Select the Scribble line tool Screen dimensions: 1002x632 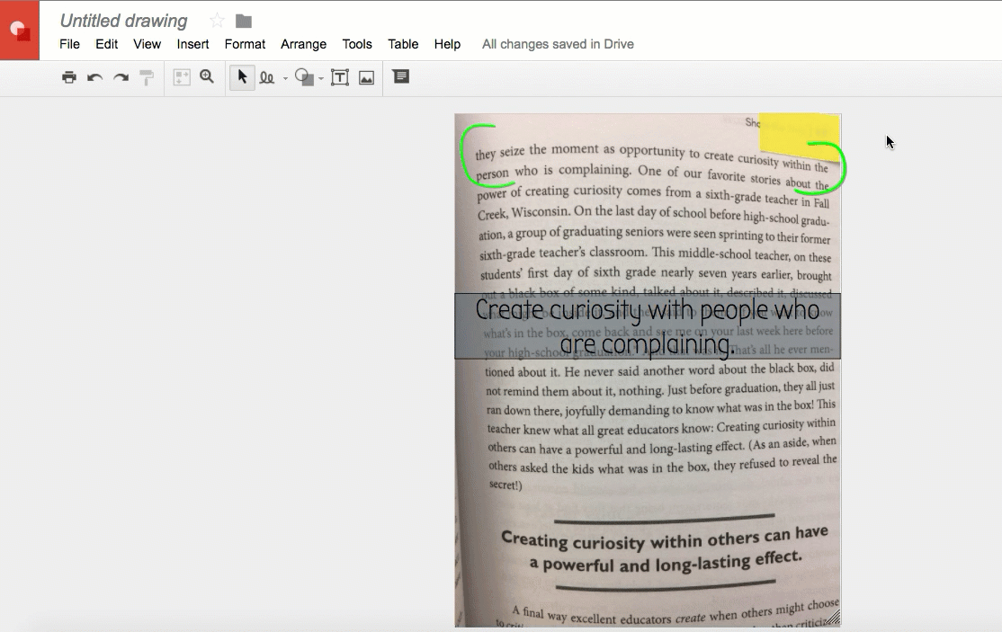point(267,77)
